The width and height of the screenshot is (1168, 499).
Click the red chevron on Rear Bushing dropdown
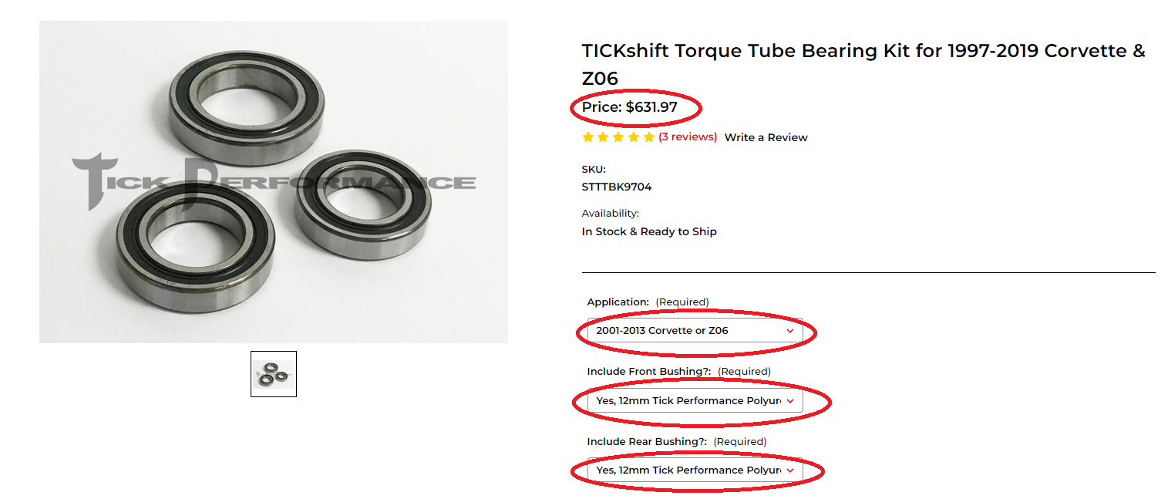point(789,470)
